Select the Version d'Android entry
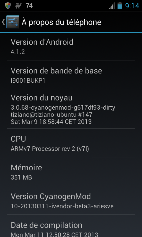Viewport: 142px width, 237px height. [x=71, y=46]
